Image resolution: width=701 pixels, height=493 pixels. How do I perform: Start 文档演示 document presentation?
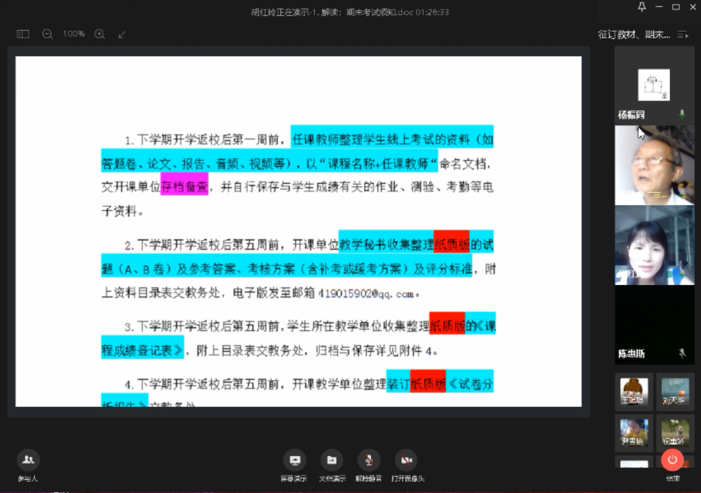click(x=332, y=465)
